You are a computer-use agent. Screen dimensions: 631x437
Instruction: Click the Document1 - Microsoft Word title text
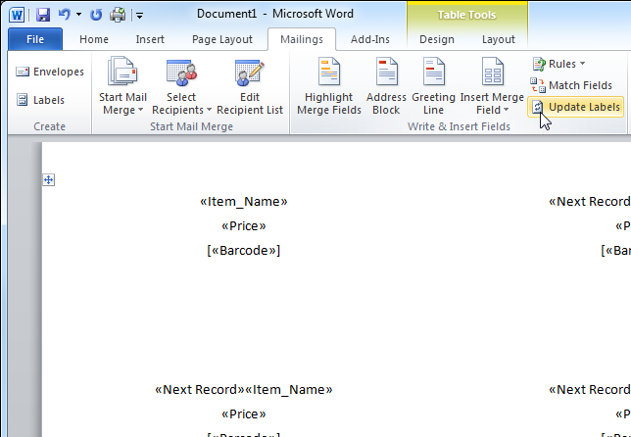click(275, 14)
